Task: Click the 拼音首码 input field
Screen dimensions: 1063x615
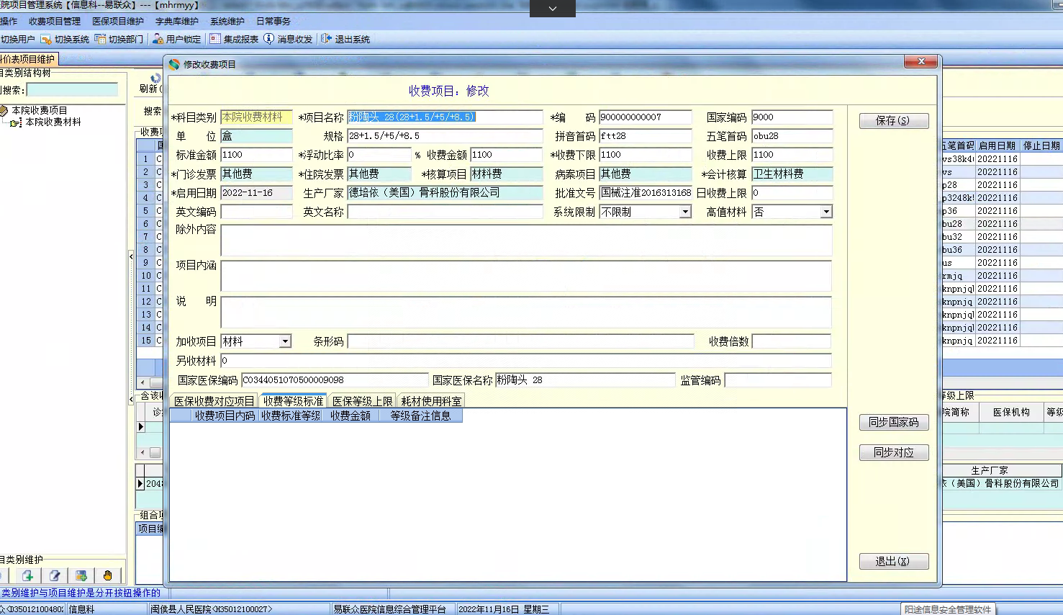Action: pyautogui.click(x=645, y=135)
